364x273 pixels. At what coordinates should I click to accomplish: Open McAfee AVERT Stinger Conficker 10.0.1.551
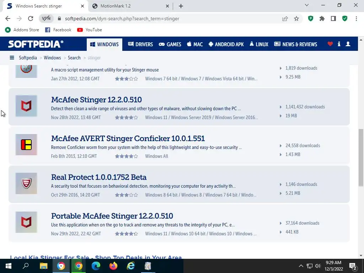(x=128, y=138)
